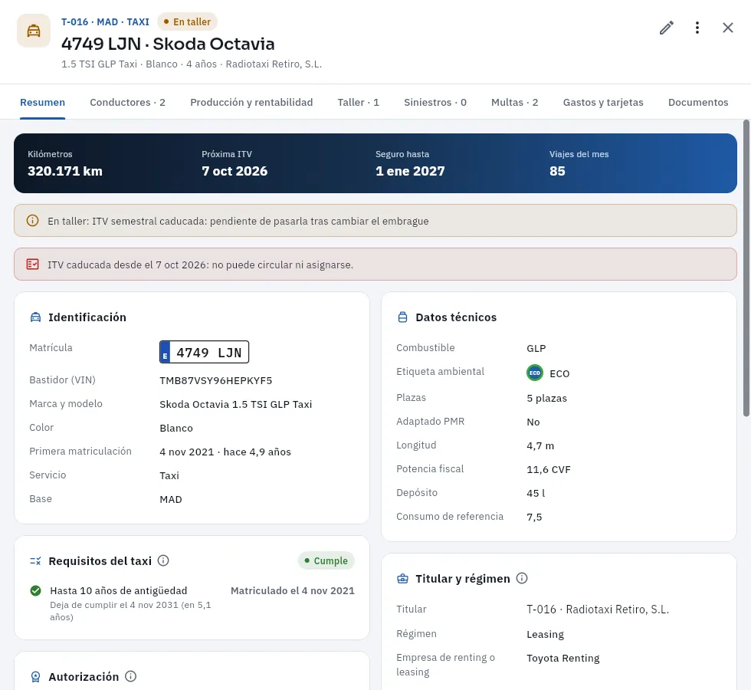Switch to the Resumen tab
This screenshot has width=751, height=690.
(x=43, y=103)
